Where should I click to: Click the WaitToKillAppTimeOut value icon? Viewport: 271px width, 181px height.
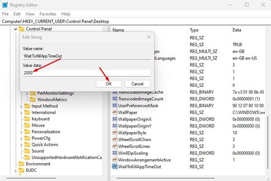click(x=115, y=167)
